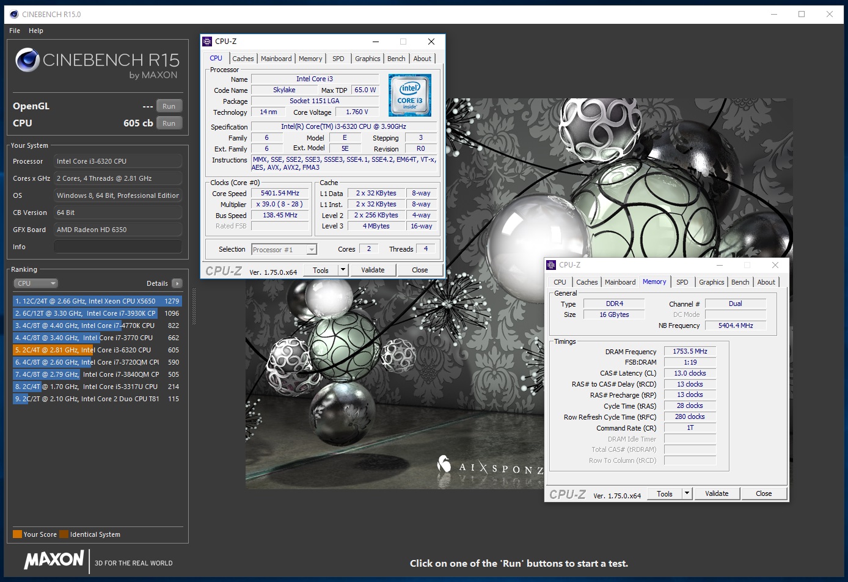Run the OpenGL benchmark

coord(169,106)
